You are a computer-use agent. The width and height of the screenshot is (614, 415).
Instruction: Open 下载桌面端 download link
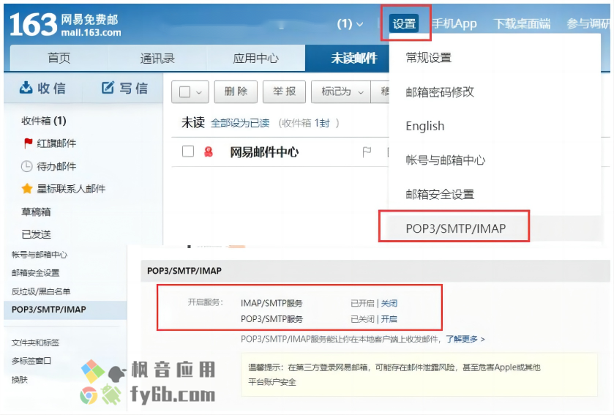[522, 24]
